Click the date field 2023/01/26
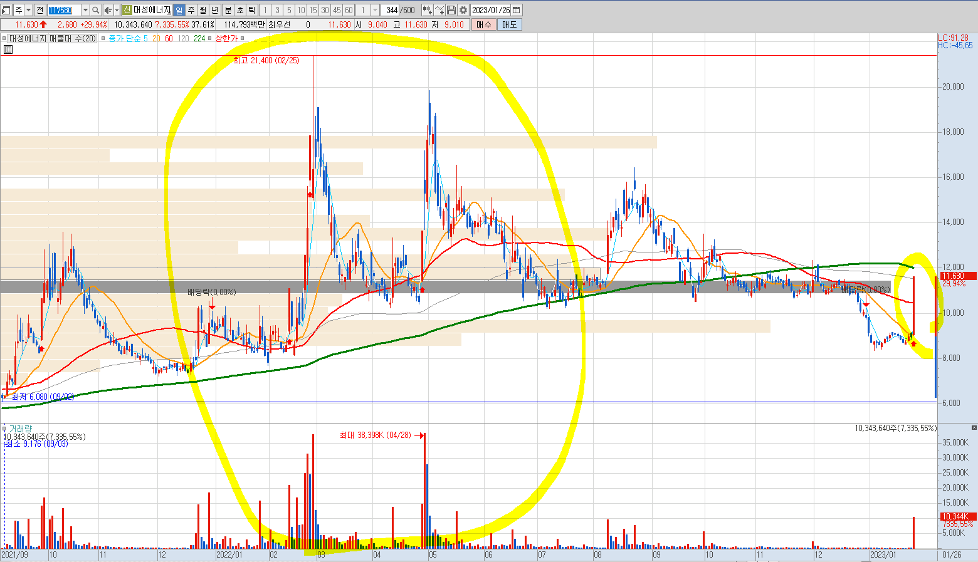The height and width of the screenshot is (562, 978). 491,10
